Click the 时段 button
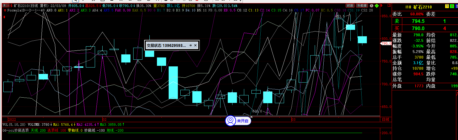This screenshot has height=140, width=458. coord(350,6)
